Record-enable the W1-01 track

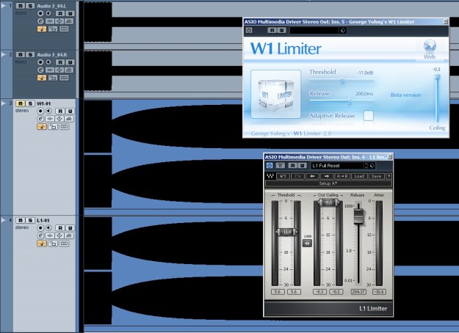[40, 111]
